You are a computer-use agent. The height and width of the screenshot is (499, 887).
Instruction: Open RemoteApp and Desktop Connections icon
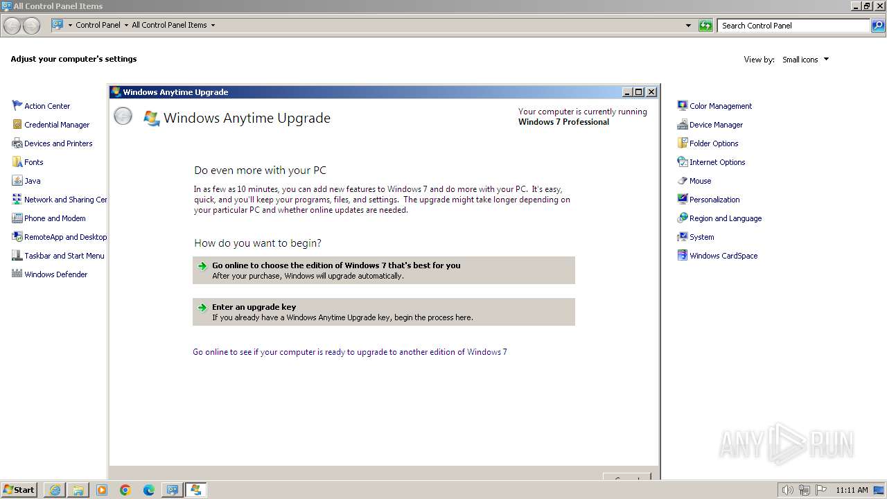17,236
